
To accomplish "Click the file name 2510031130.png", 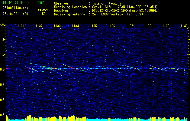I will point(15,8).
